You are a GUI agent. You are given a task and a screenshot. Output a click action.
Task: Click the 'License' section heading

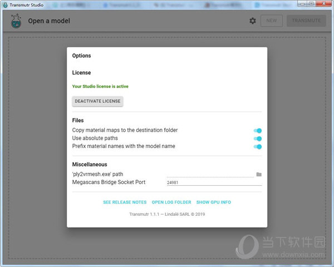click(82, 73)
